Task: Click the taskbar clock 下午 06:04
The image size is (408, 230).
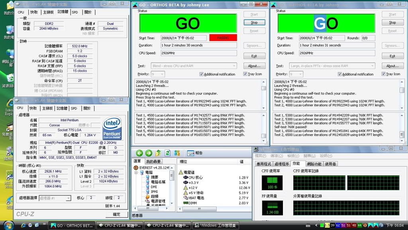Action: [395, 225]
